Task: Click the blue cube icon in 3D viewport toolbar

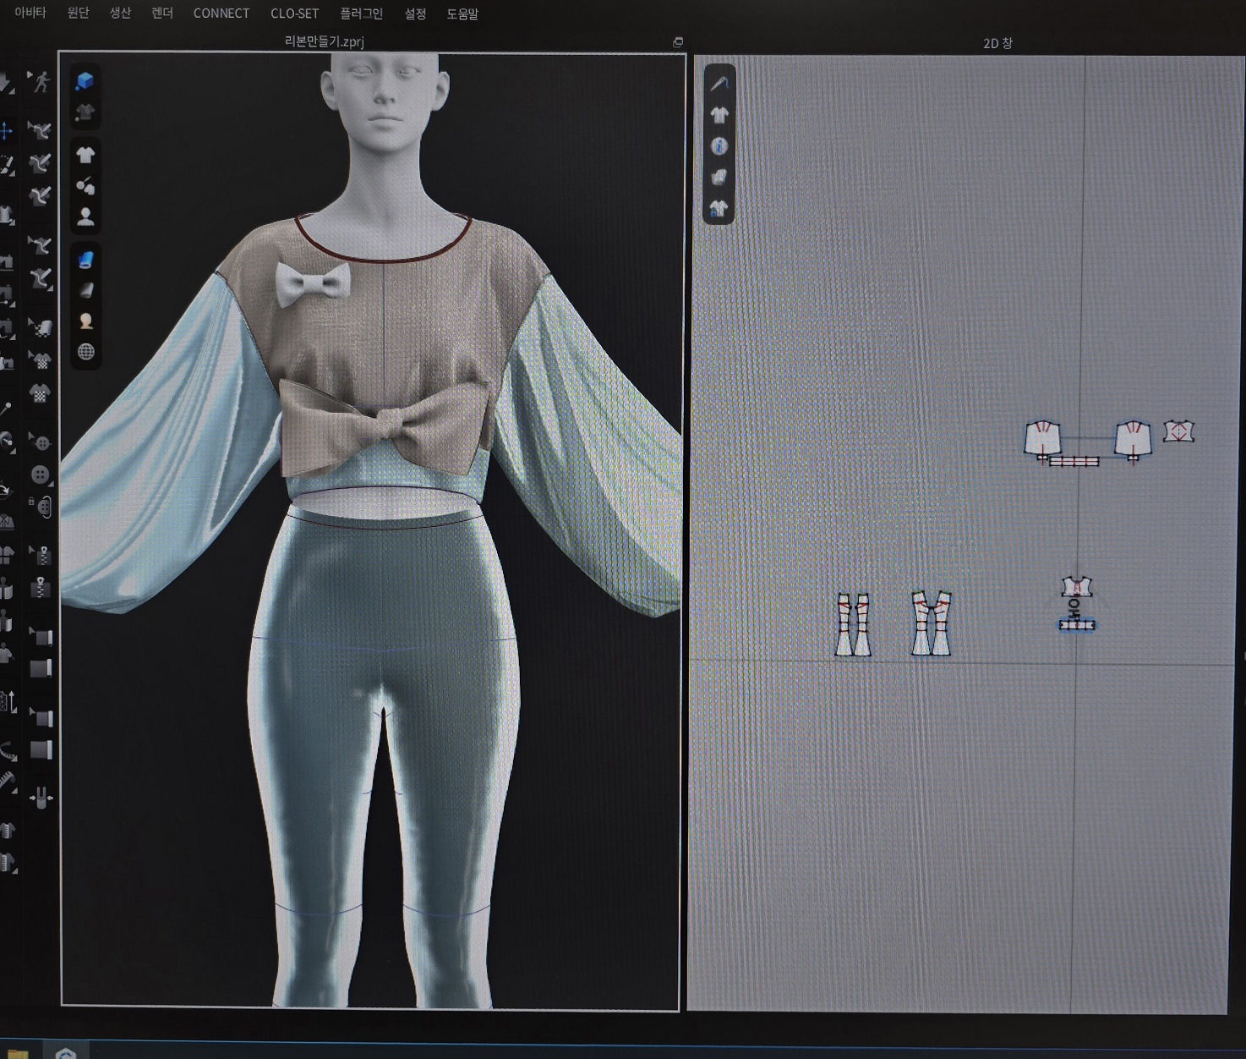Action: click(x=85, y=81)
